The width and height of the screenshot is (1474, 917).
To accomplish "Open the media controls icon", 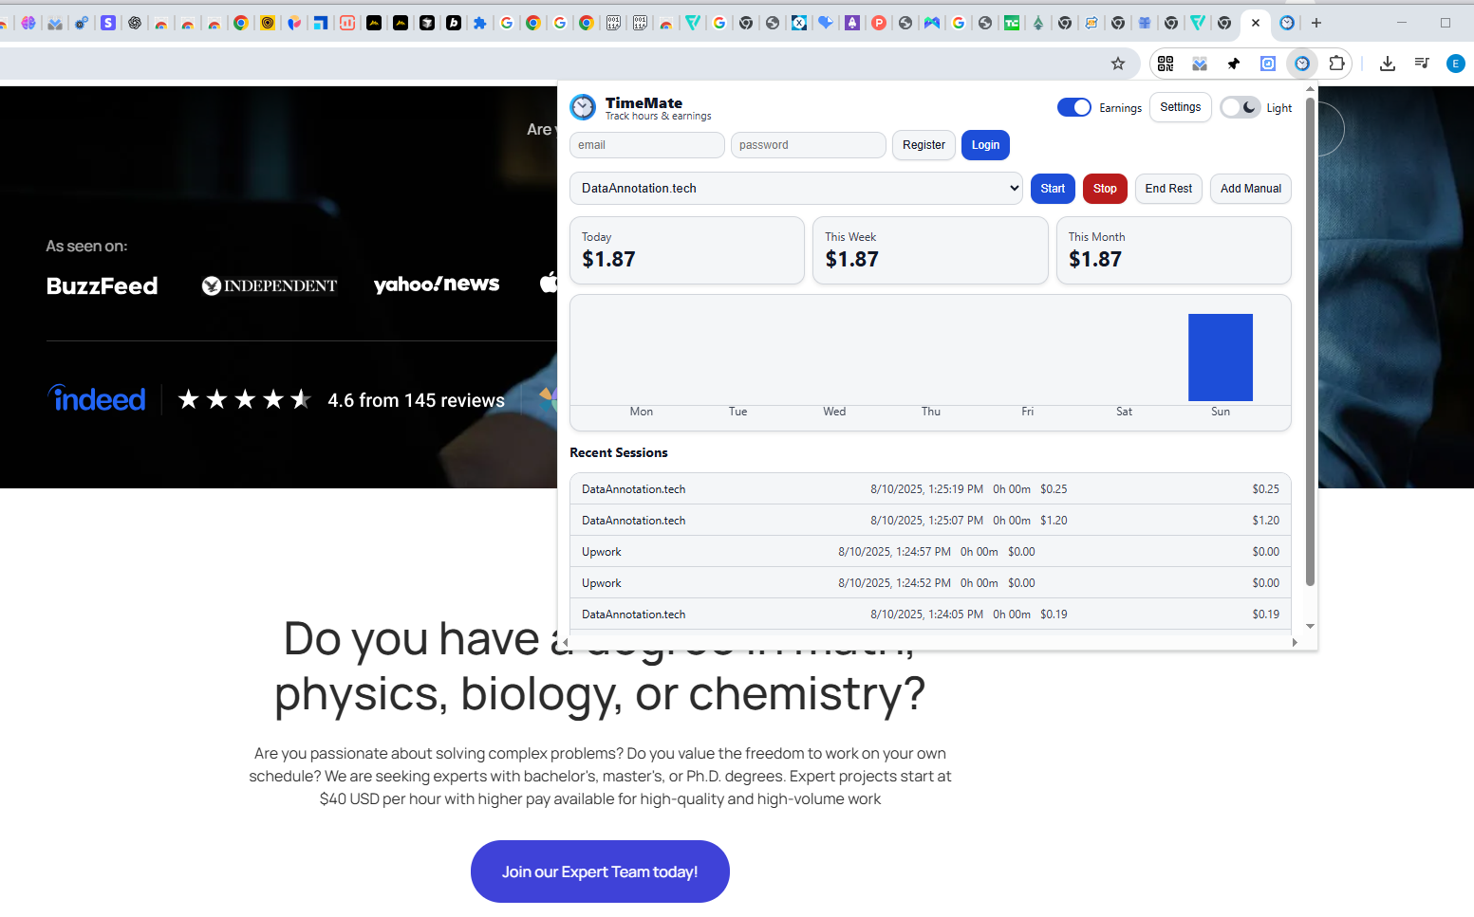I will (1422, 64).
